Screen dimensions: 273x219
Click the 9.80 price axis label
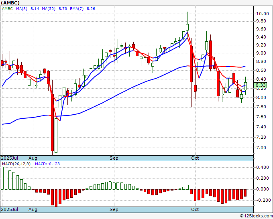point(261,21)
